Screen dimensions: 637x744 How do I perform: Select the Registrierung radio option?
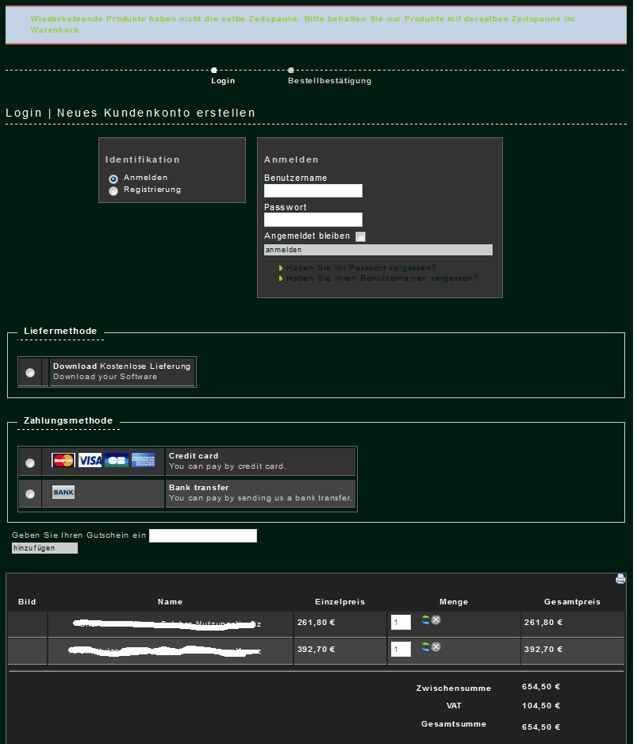(x=113, y=190)
